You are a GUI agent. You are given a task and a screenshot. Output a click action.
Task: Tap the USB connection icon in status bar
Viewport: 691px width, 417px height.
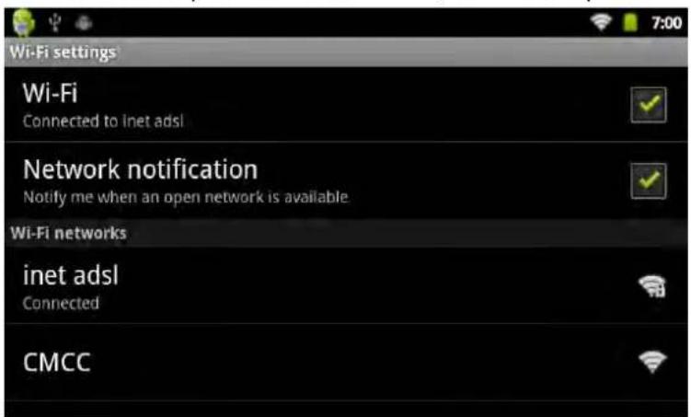tap(54, 22)
